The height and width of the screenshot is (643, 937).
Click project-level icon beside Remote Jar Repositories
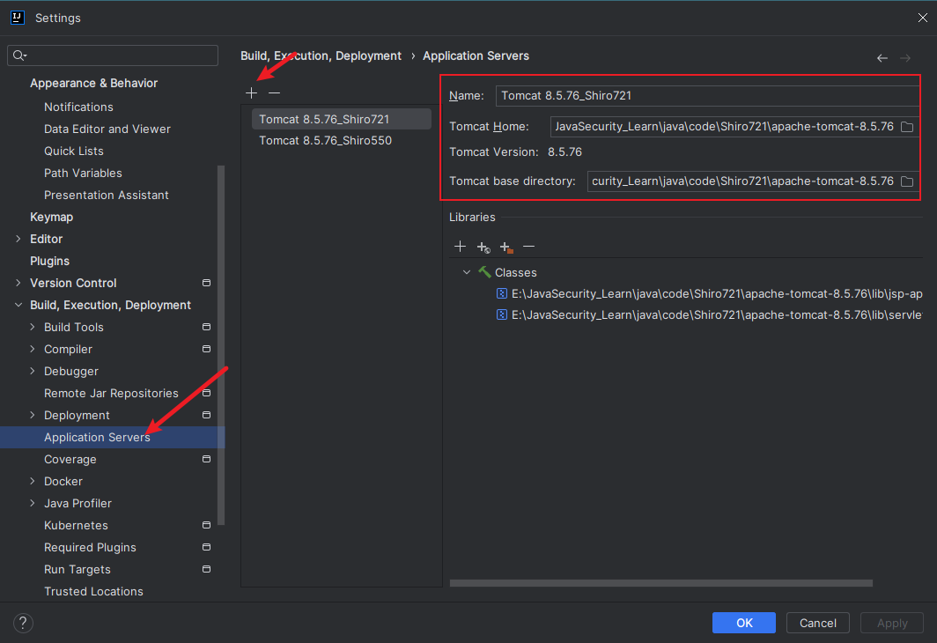206,393
